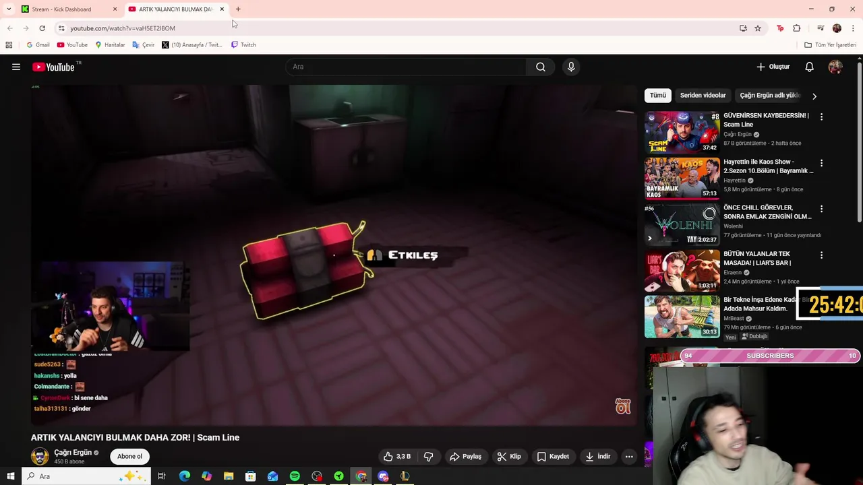Open Twitch bookmark

tap(243, 45)
